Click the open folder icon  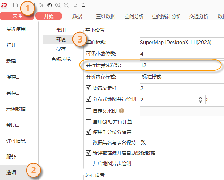click(x=84, y=5)
